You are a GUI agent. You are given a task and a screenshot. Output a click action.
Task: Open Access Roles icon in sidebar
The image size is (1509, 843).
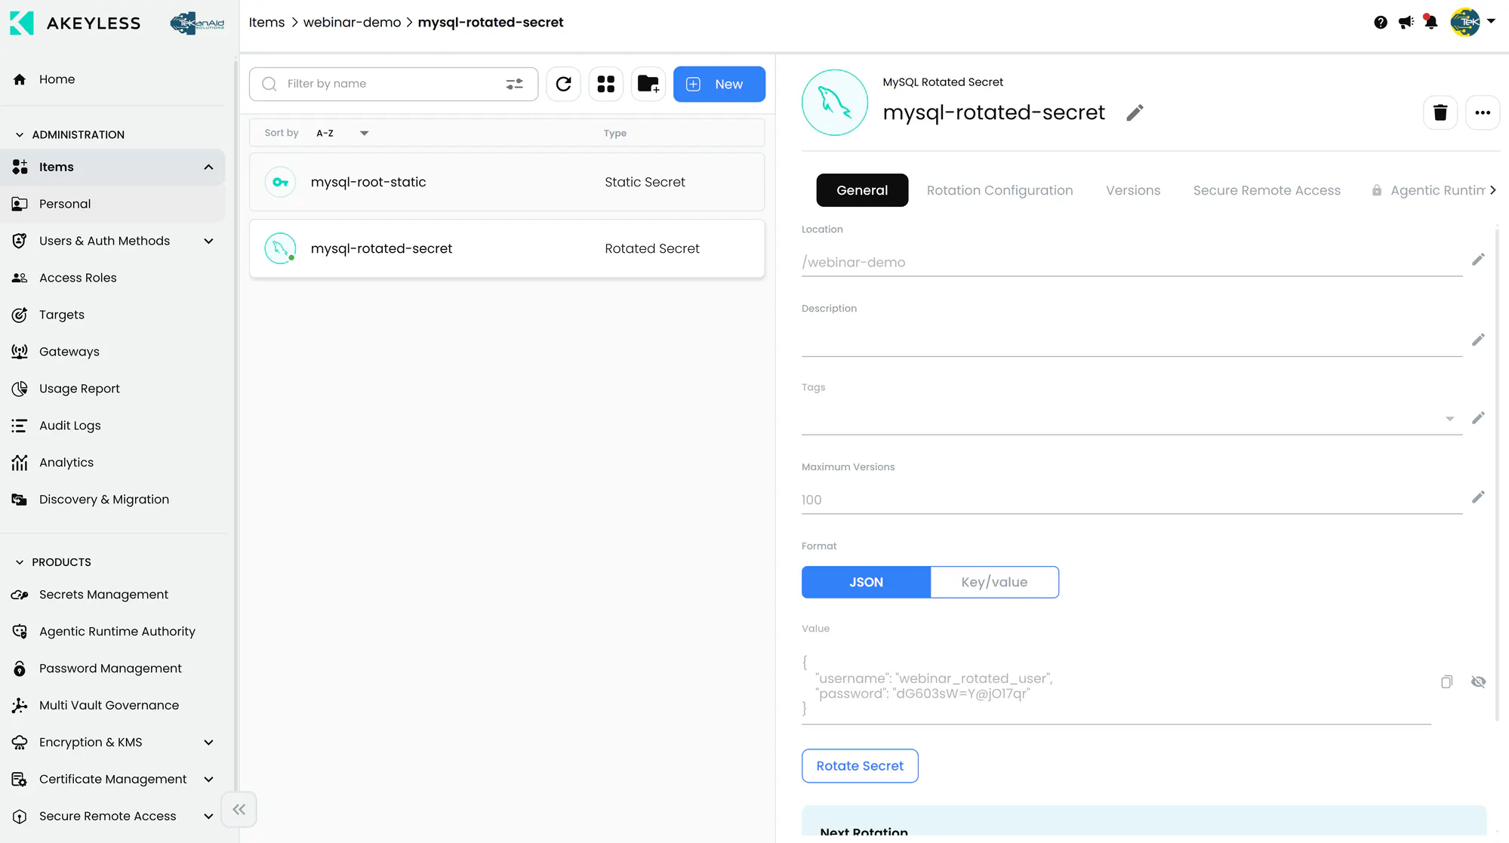coord(20,278)
